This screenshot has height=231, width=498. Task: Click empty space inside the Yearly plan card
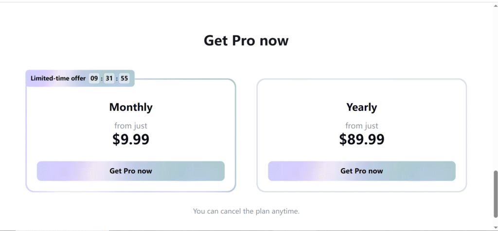click(292, 122)
